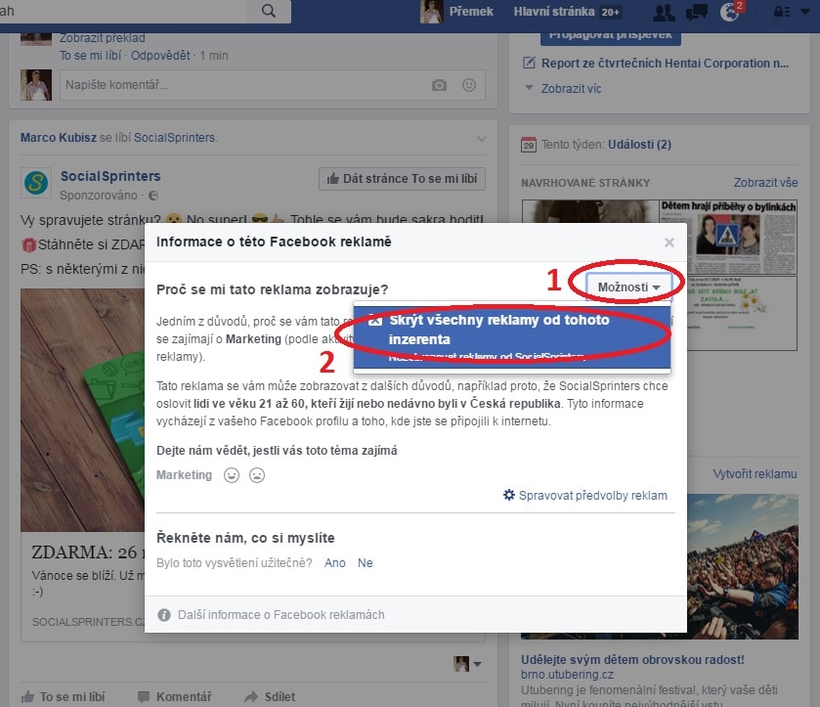Click Zobrazit vše for suggested pages
The width and height of the screenshot is (820, 707).
pyautogui.click(x=765, y=183)
